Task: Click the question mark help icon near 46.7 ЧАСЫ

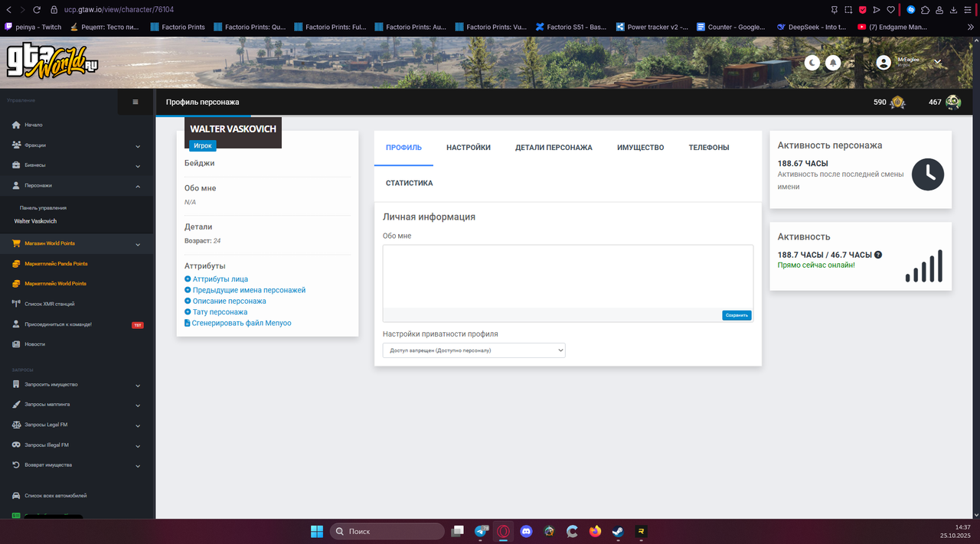Action: pos(878,255)
